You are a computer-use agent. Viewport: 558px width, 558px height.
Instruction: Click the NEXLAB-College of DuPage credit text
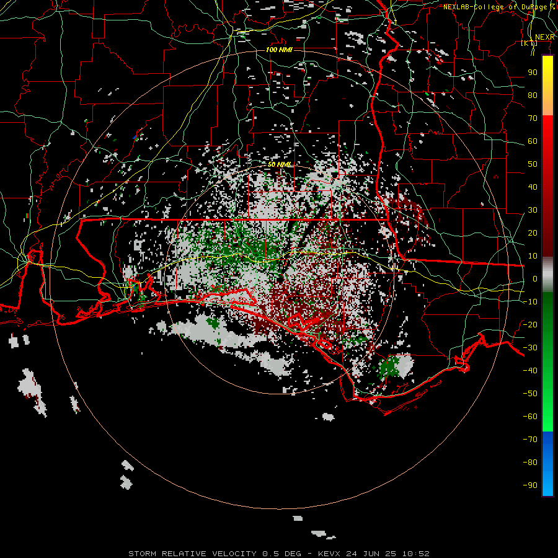(x=498, y=7)
